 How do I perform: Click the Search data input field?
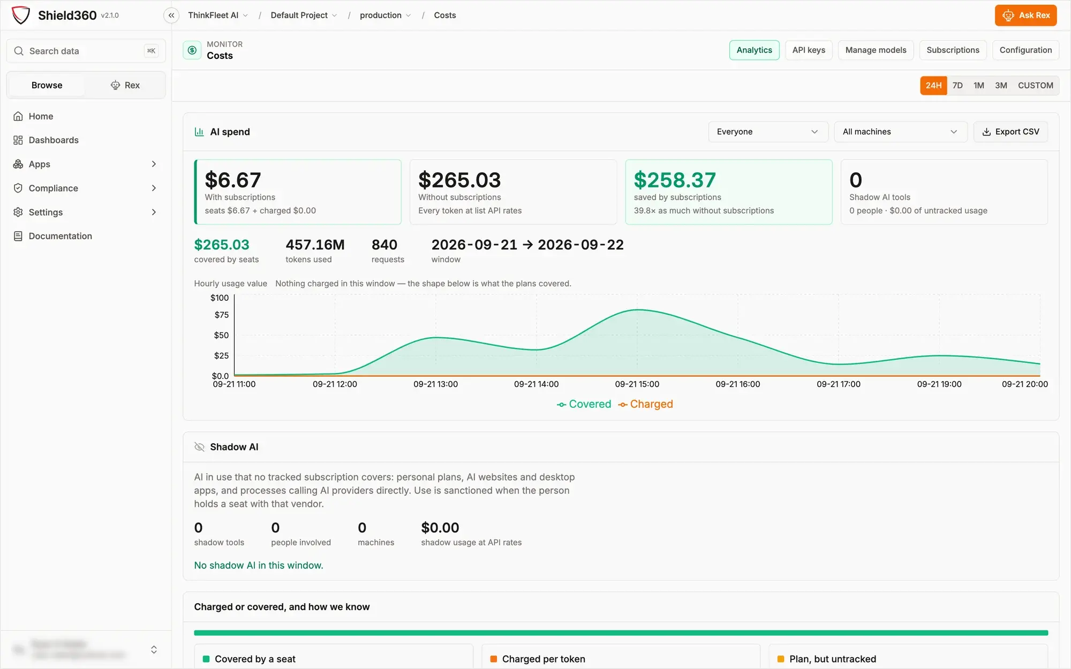[86, 51]
